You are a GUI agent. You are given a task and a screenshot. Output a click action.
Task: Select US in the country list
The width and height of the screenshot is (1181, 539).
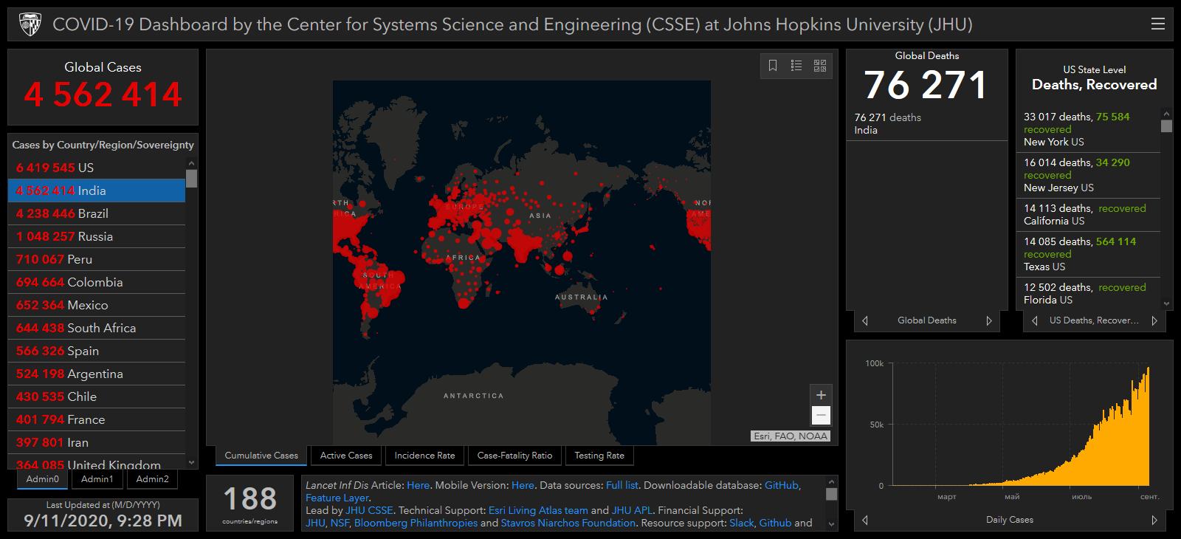97,168
